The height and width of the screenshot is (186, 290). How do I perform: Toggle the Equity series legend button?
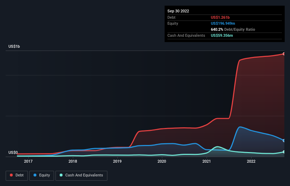(42, 175)
